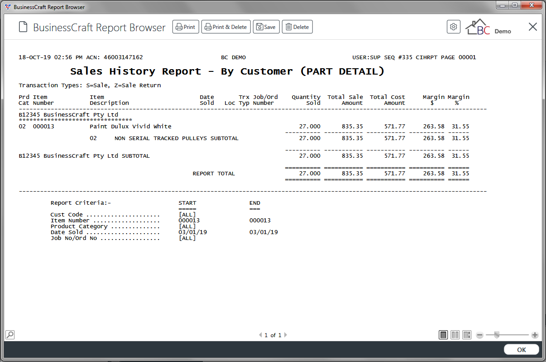Click 263.58 margin in the Paint Dulux row
The image size is (546, 362).
pyautogui.click(x=434, y=127)
